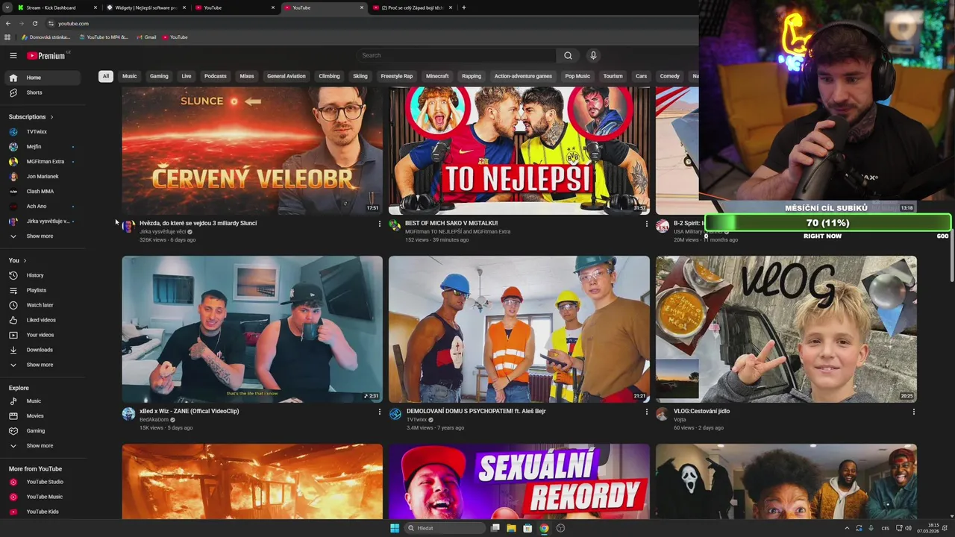Open Playlists in the sidebar
This screenshot has width=955, height=537.
tap(43, 290)
